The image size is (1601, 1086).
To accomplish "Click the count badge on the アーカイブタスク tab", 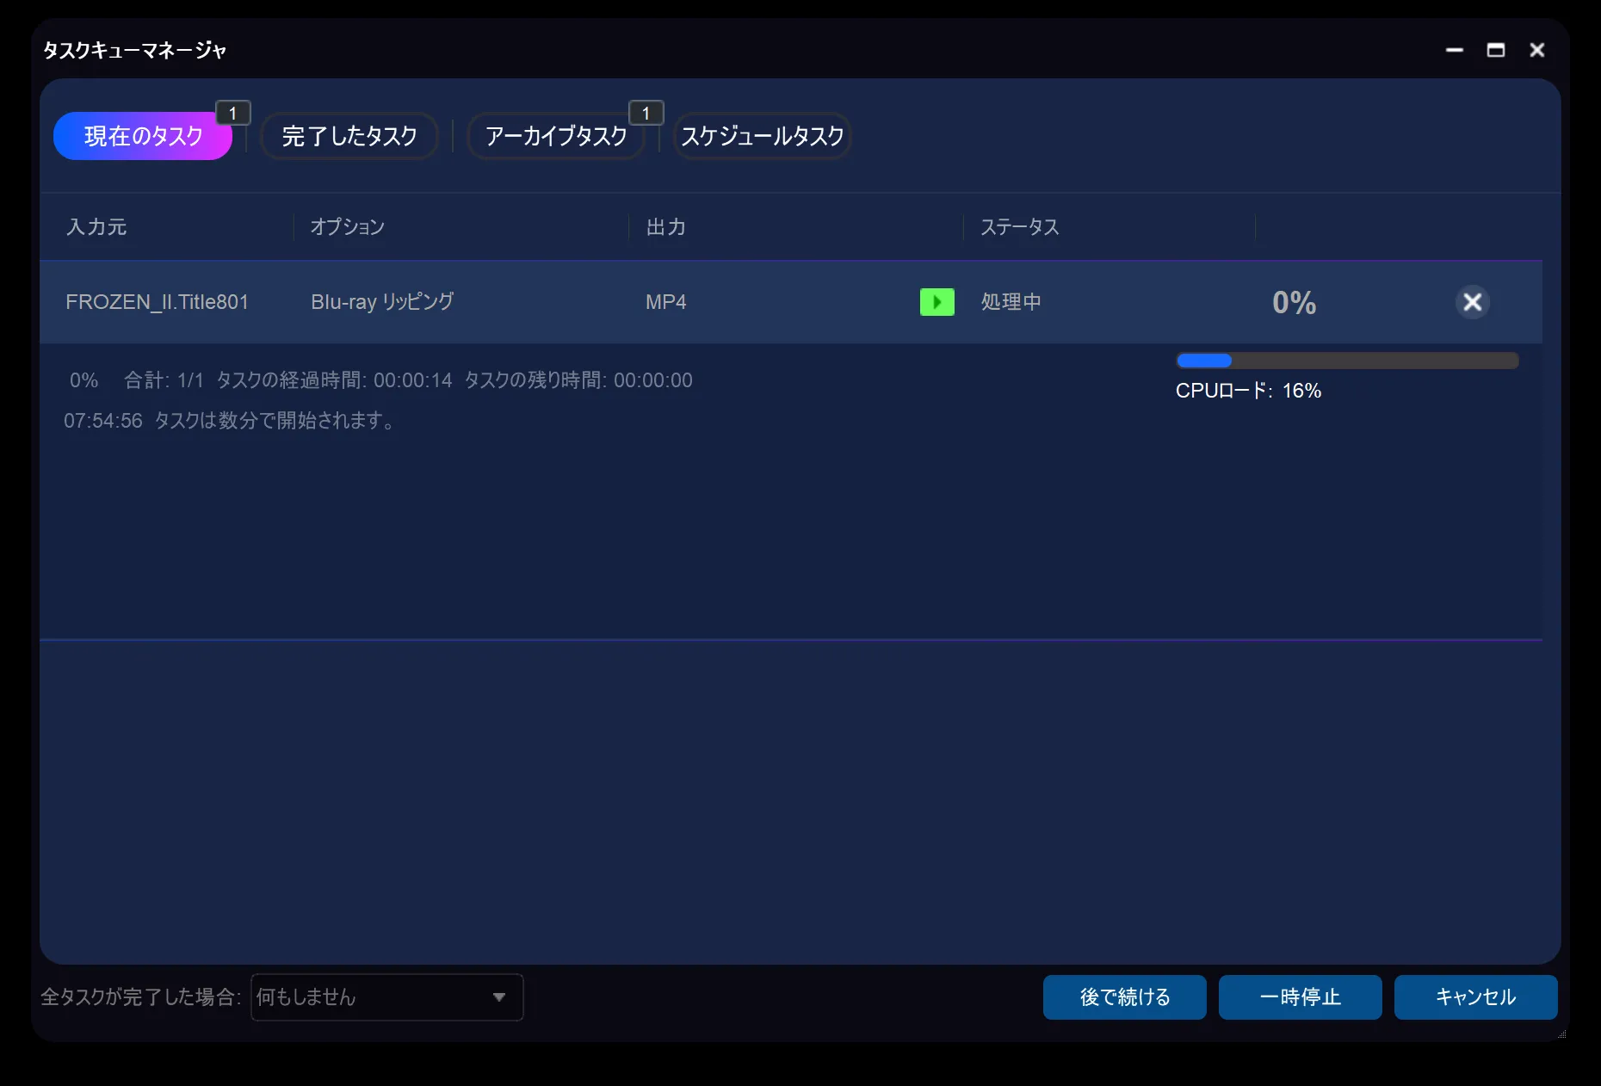I will (x=646, y=113).
